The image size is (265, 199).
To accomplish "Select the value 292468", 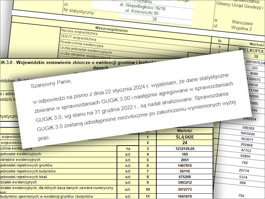I will 246,145.
